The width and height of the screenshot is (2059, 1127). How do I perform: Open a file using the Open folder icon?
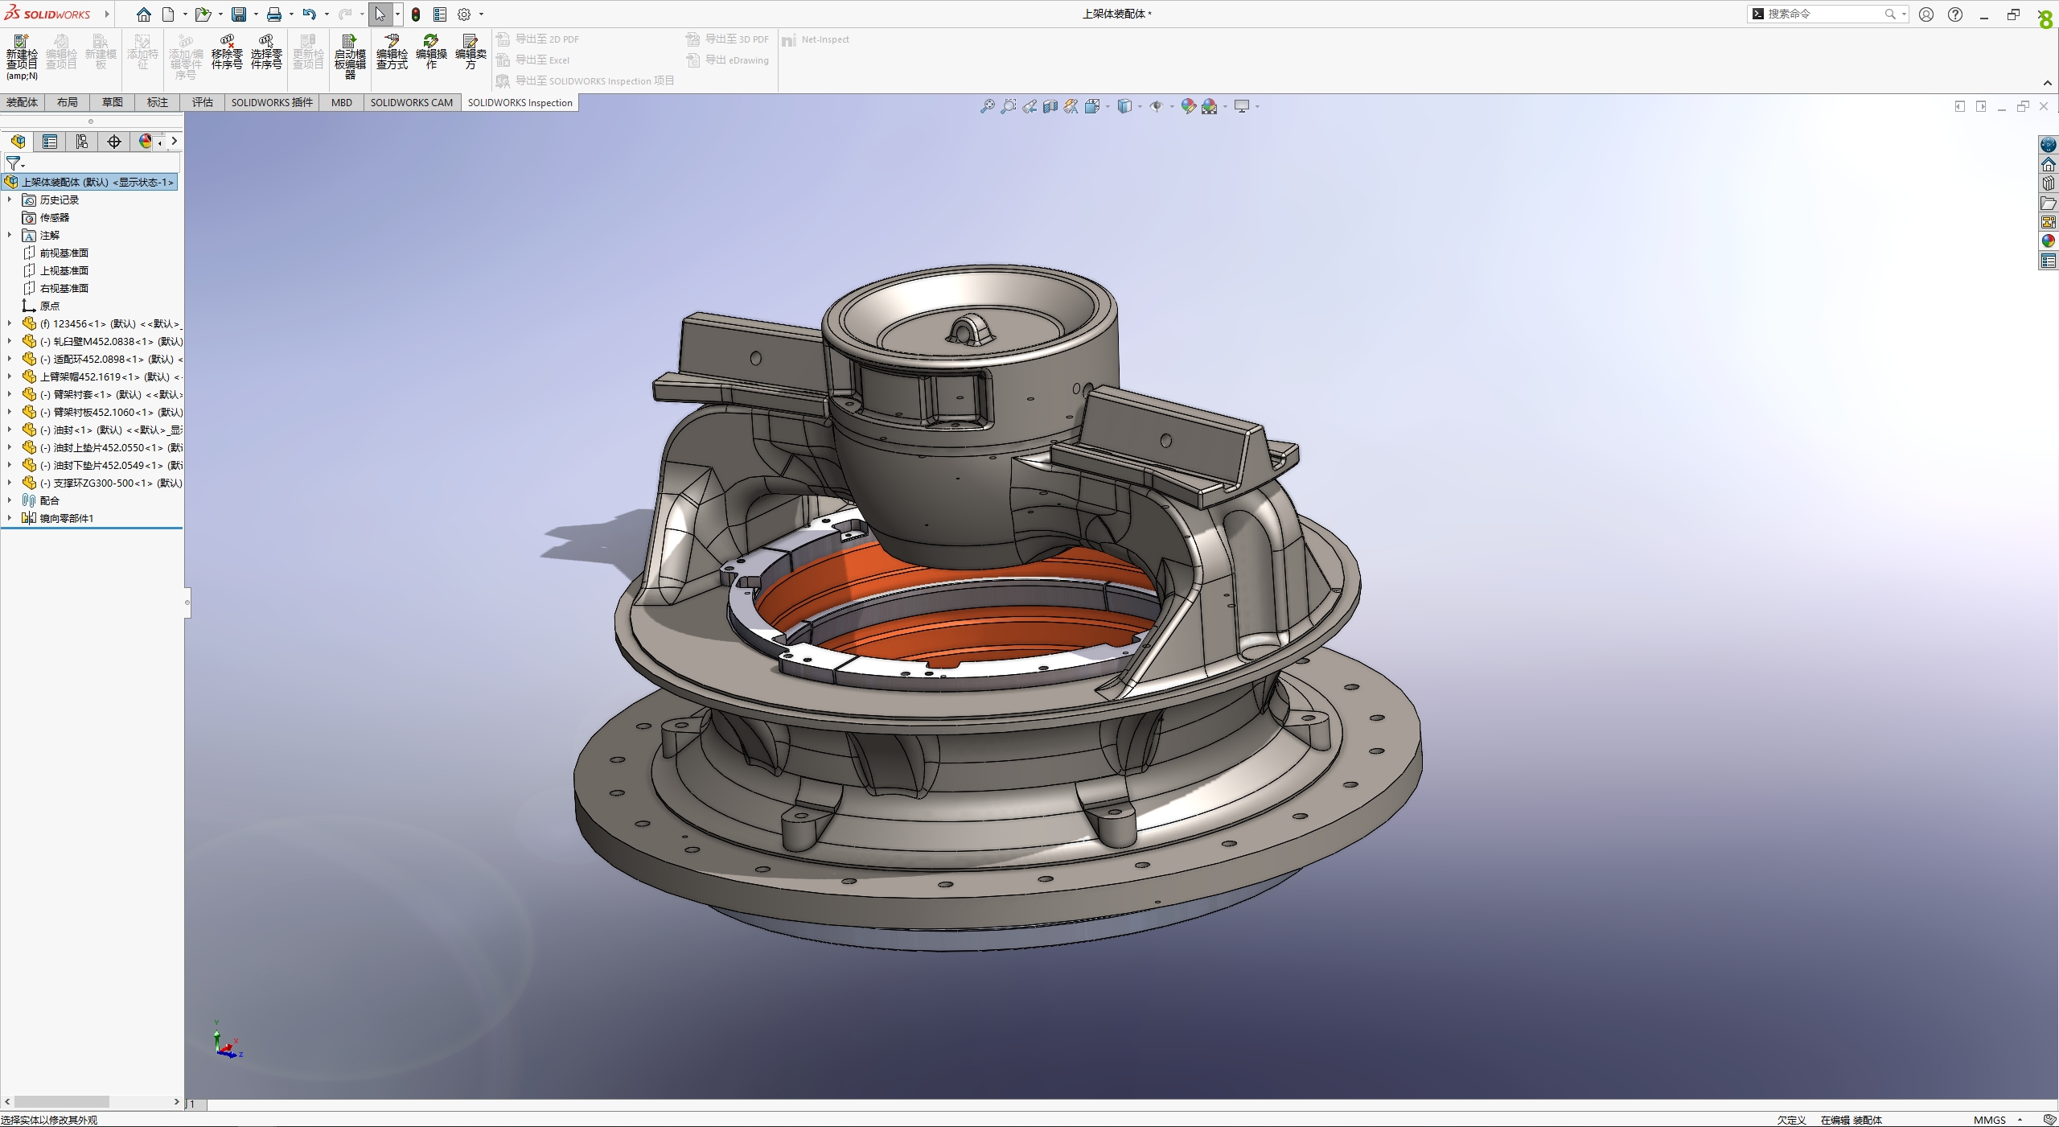click(x=203, y=14)
